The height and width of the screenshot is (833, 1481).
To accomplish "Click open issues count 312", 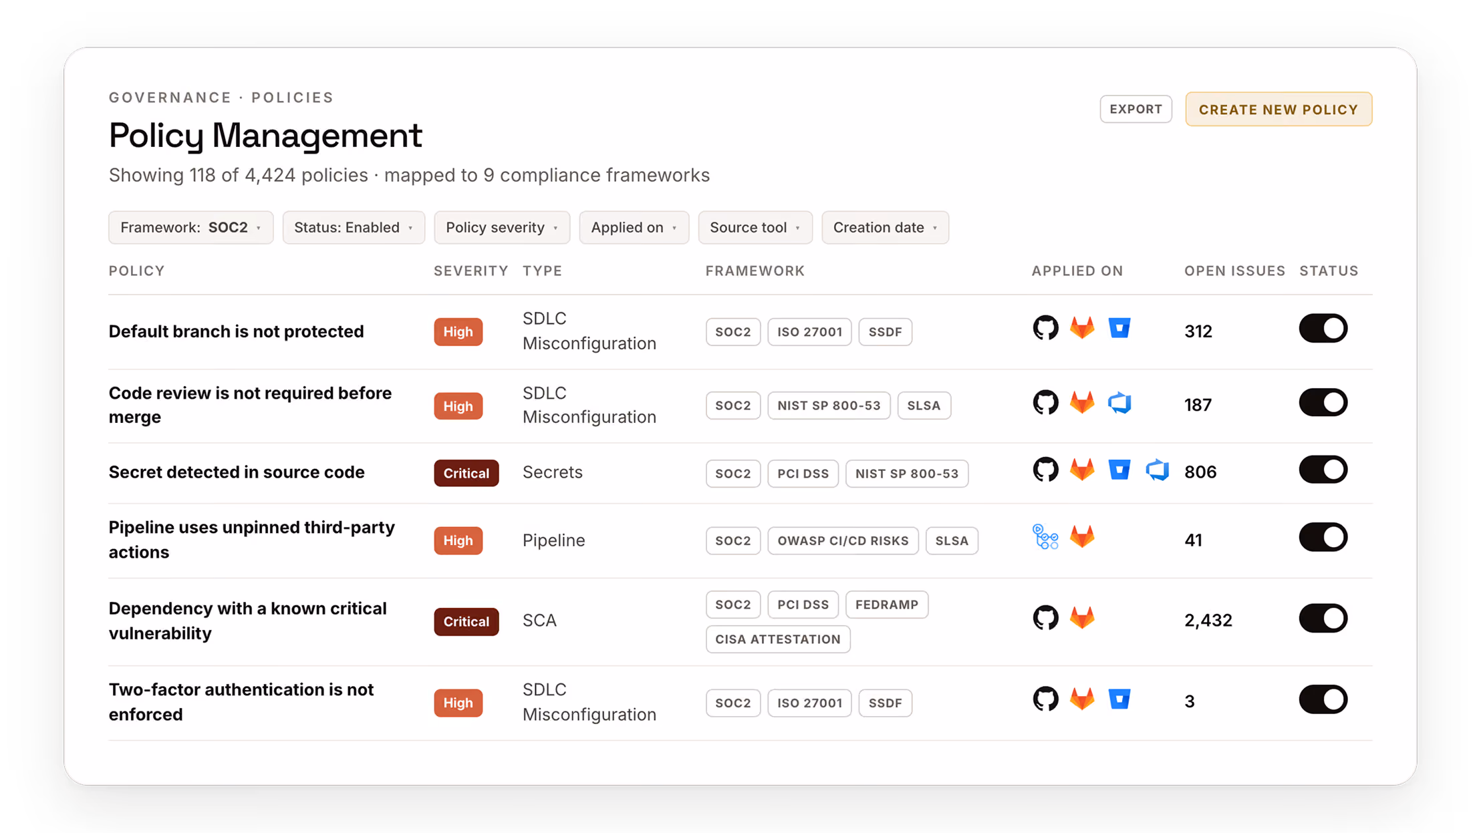I will (1198, 331).
